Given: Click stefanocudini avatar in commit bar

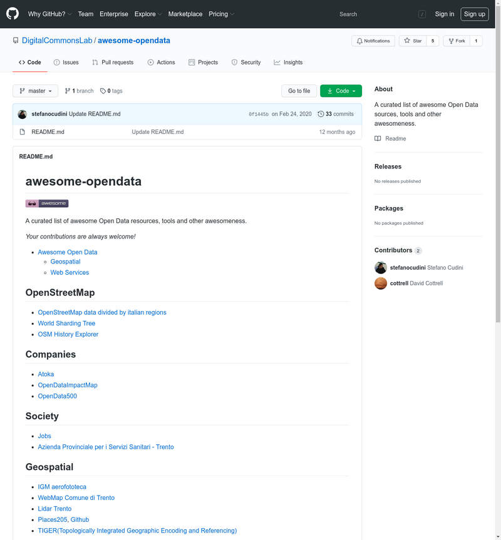Looking at the screenshot, I should pos(23,114).
